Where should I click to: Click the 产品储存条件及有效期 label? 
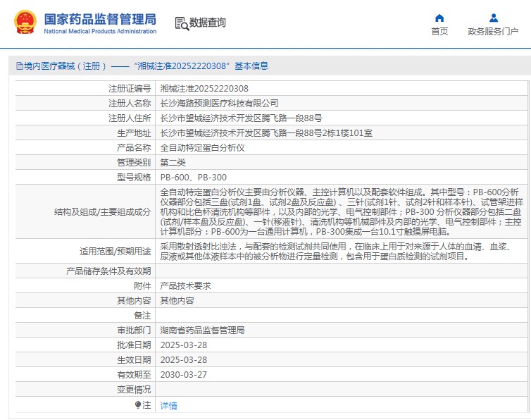coord(108,271)
